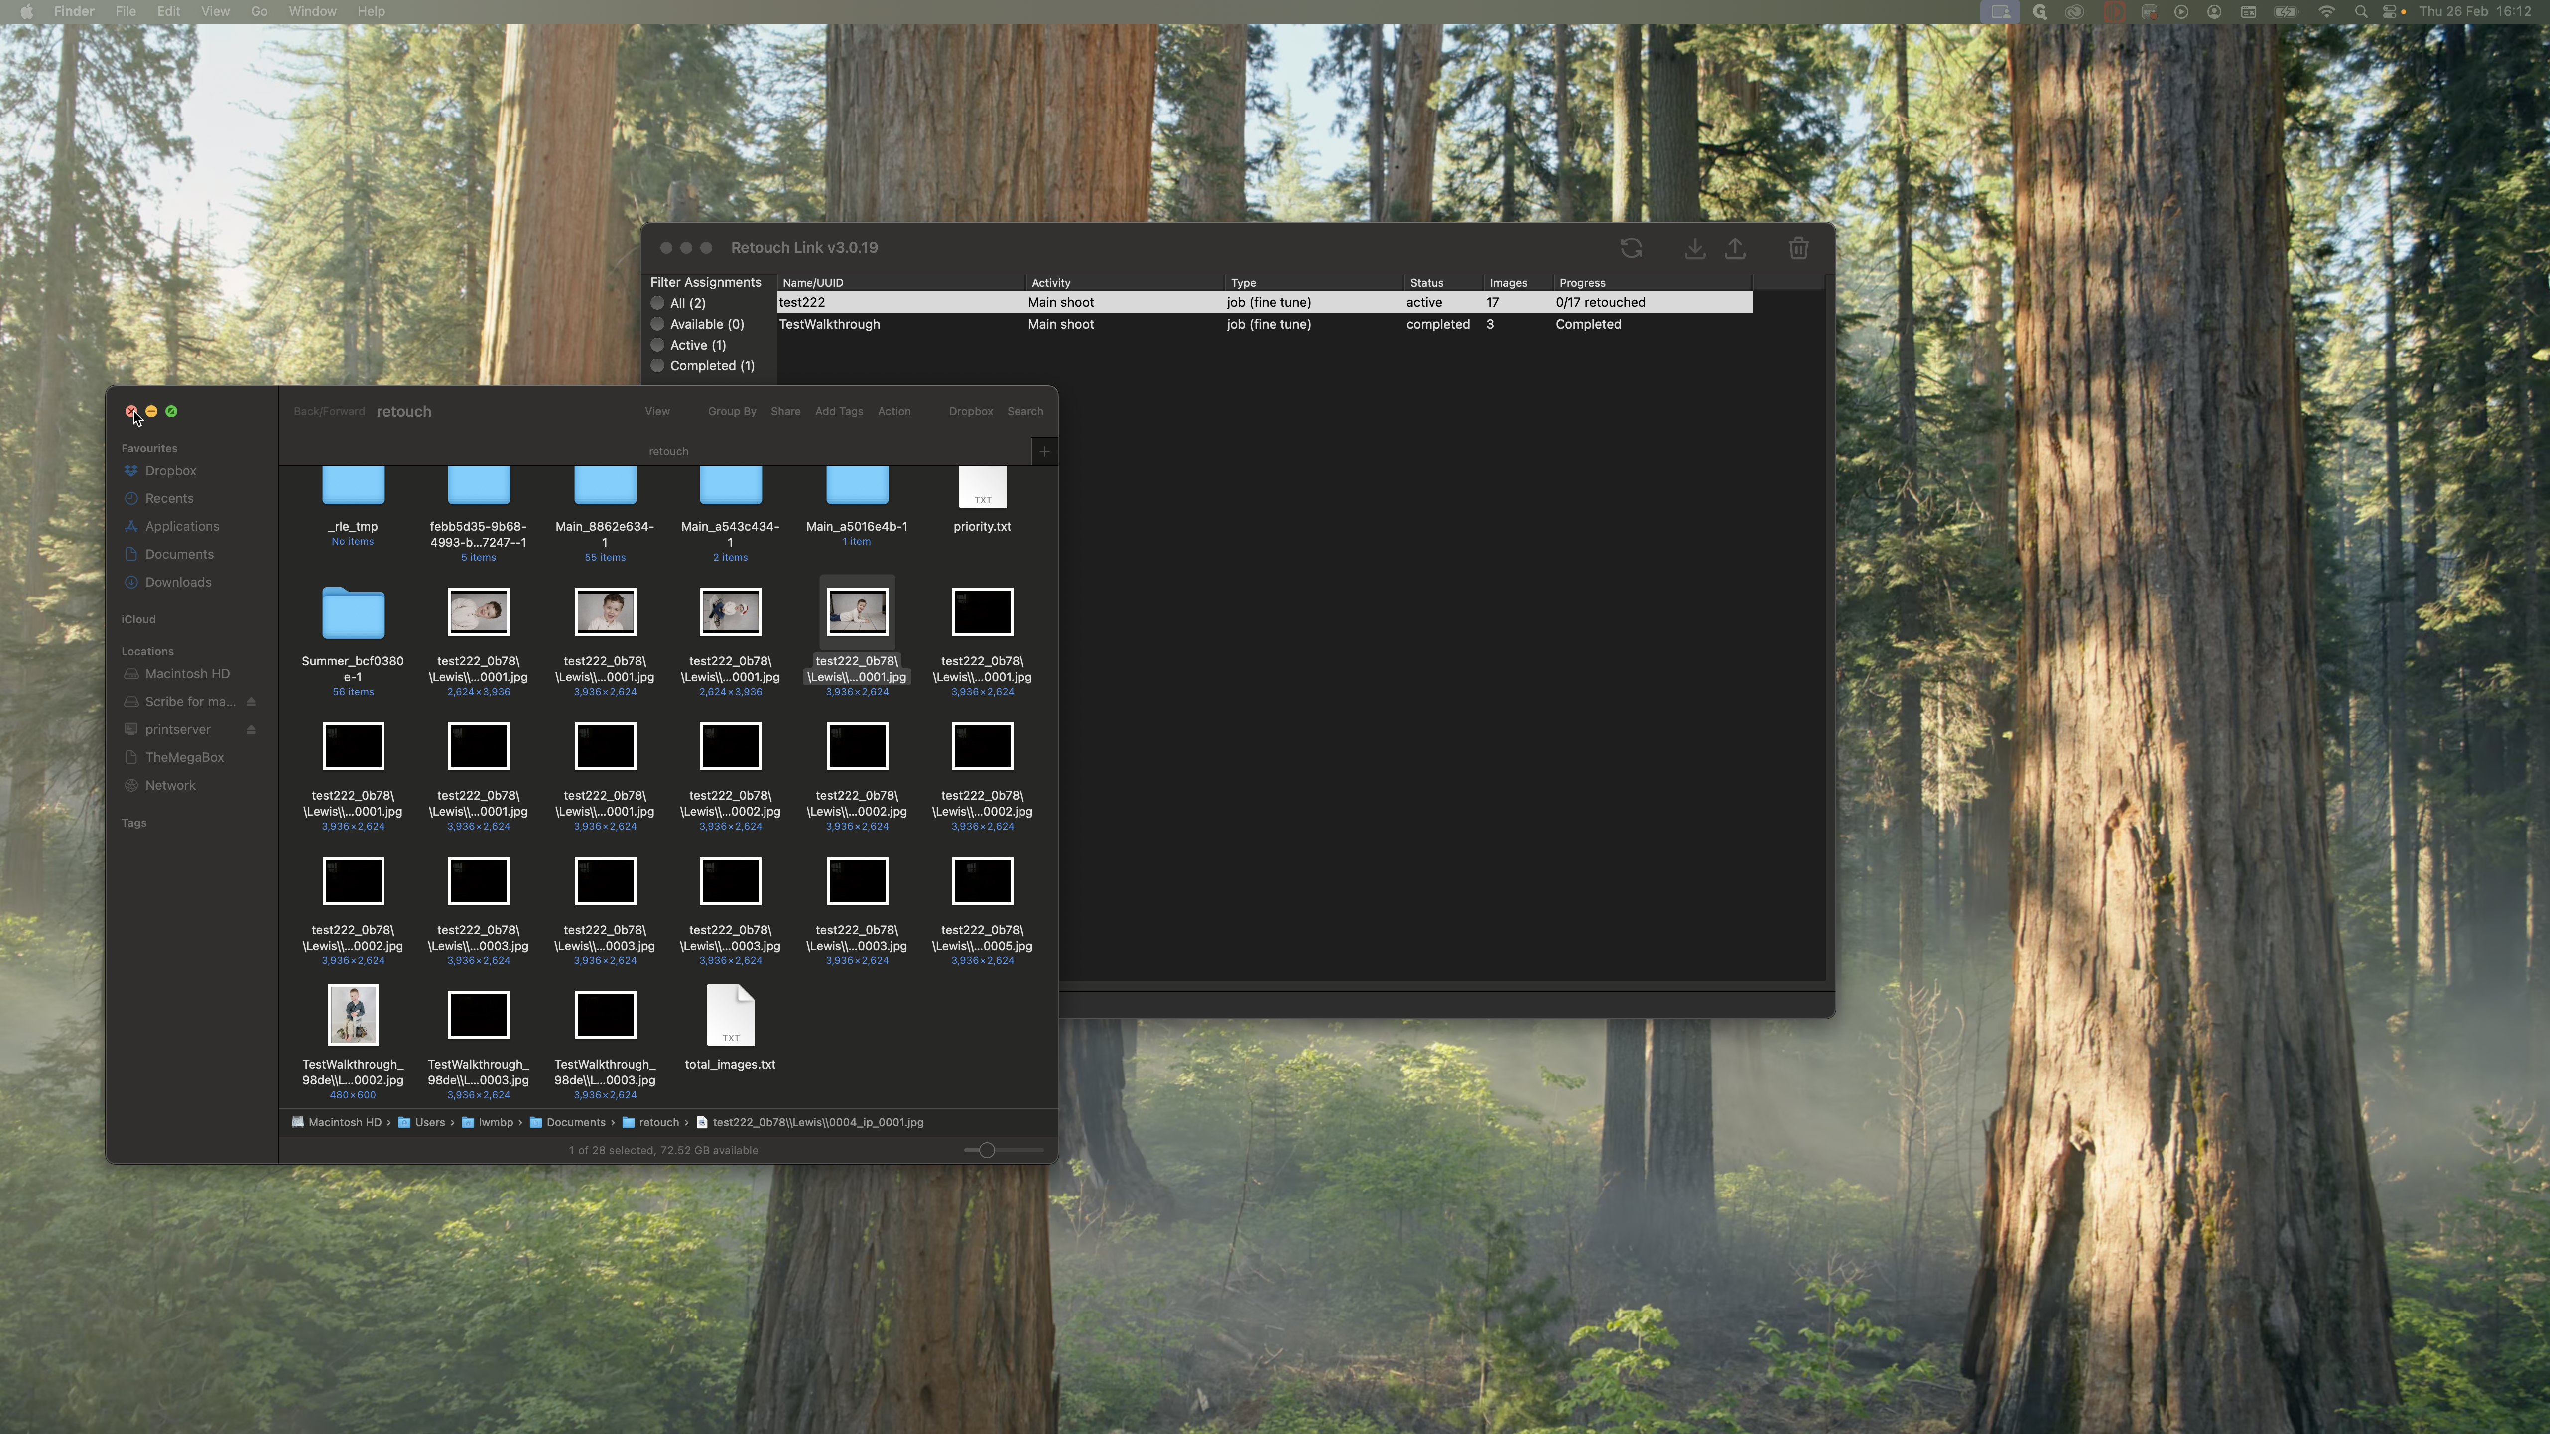Select the total_images.txt file icon
2550x1434 pixels.
pos(731,1015)
